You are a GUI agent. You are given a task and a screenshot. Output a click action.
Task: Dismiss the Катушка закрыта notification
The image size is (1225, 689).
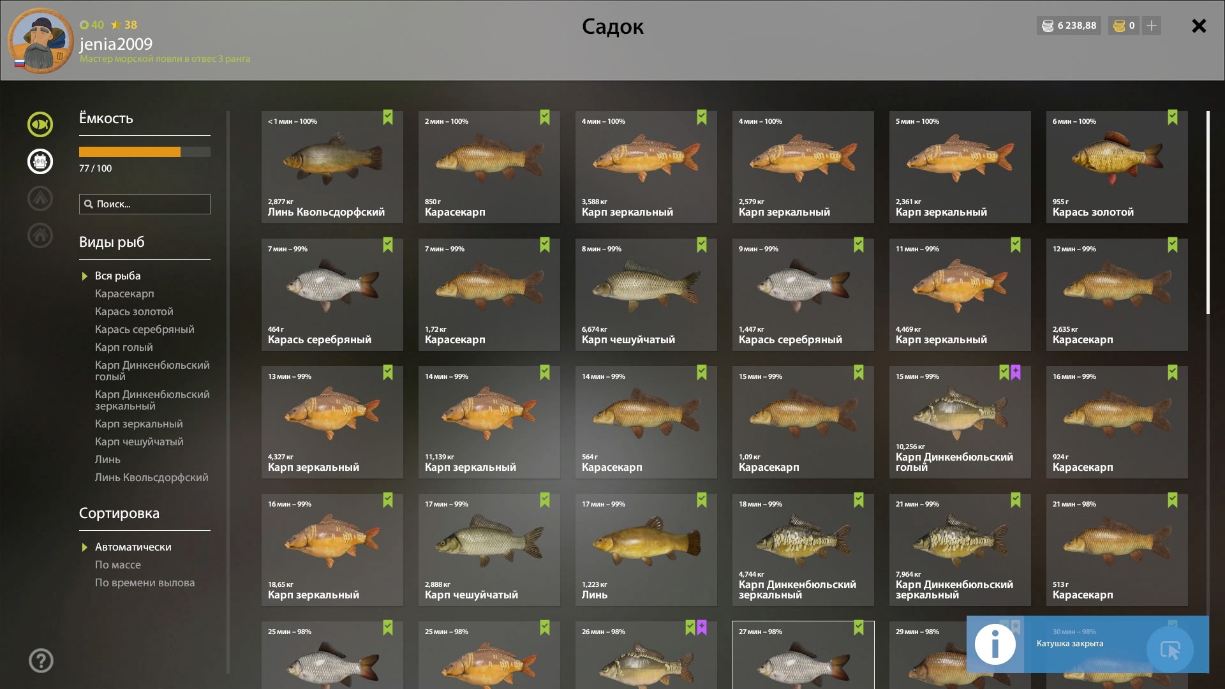point(1170,650)
